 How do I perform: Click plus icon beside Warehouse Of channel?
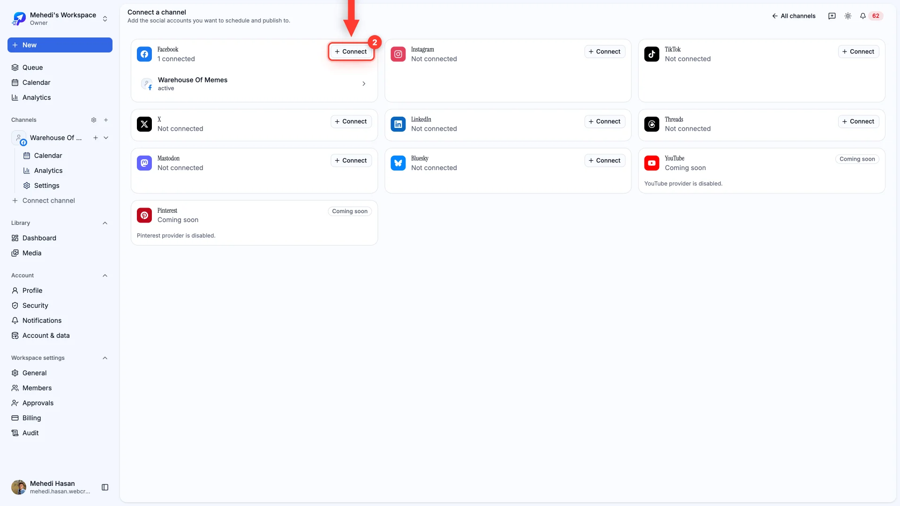[95, 138]
